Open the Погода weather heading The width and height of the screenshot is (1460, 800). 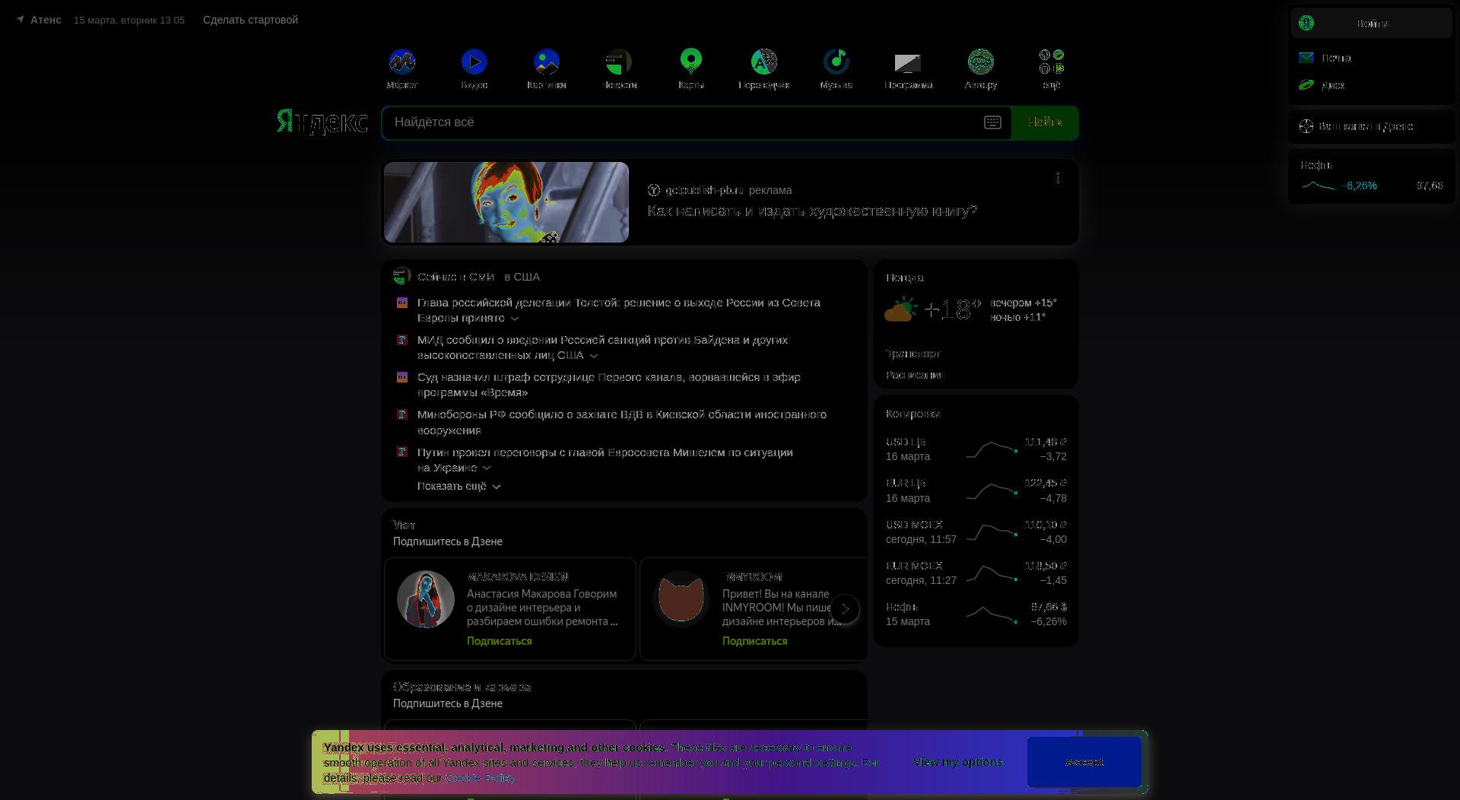click(x=905, y=278)
